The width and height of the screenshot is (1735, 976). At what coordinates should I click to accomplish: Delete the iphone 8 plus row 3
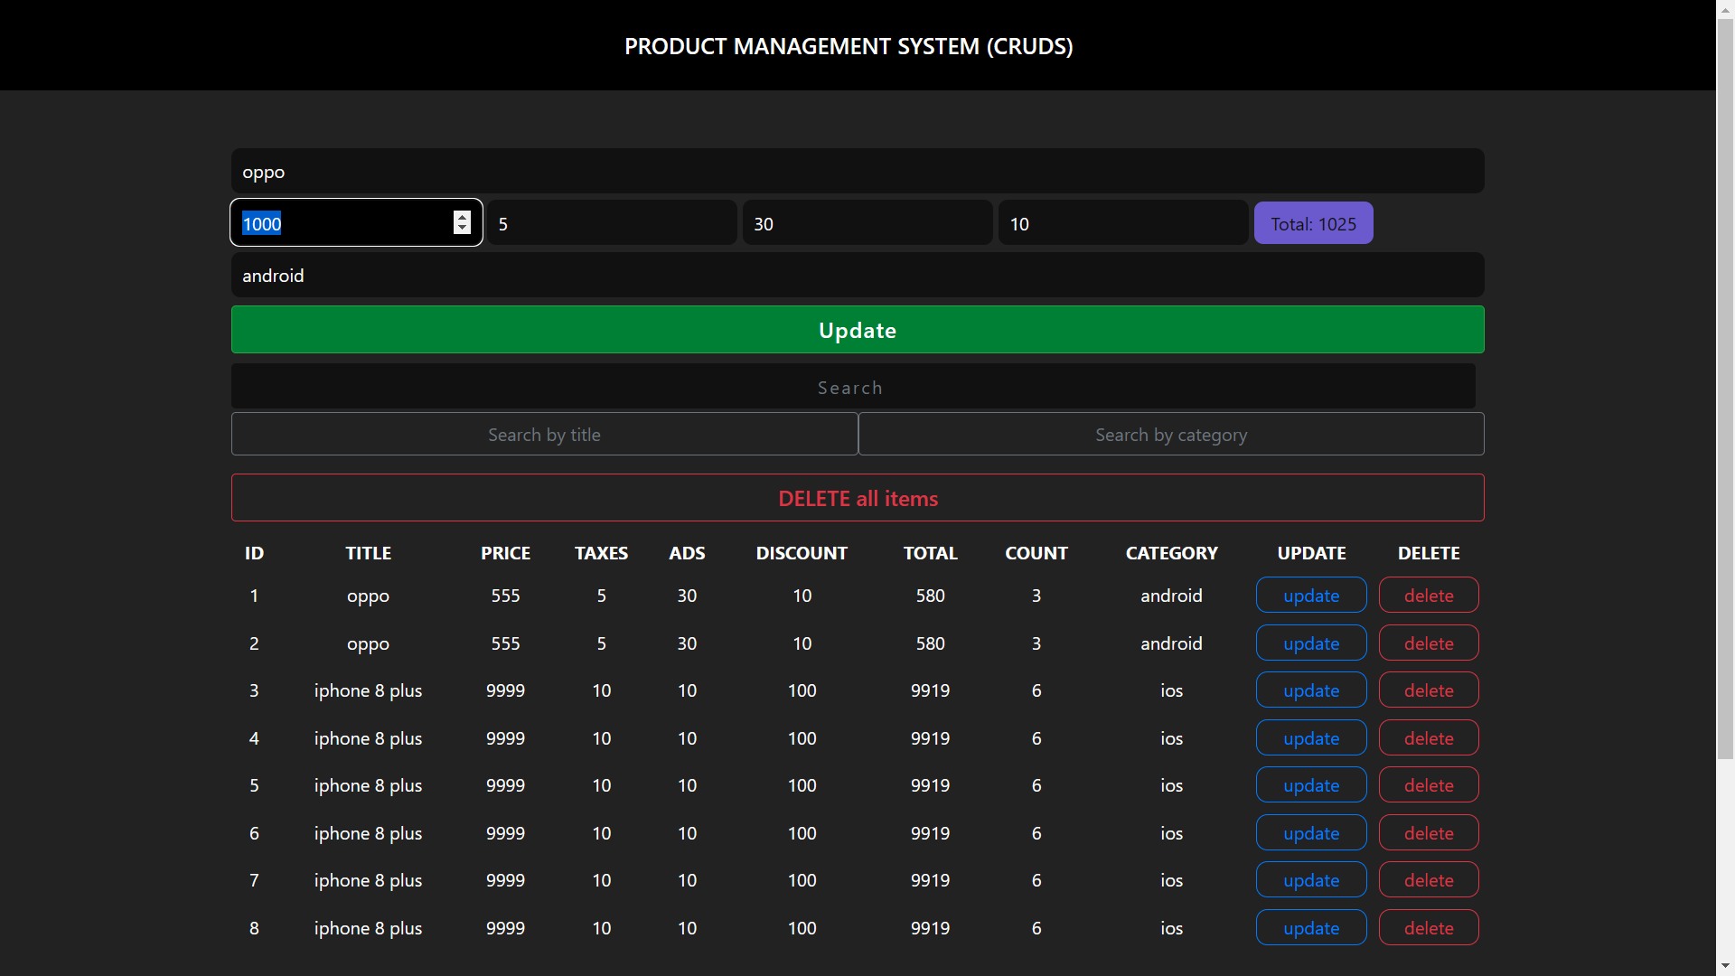pyautogui.click(x=1429, y=690)
